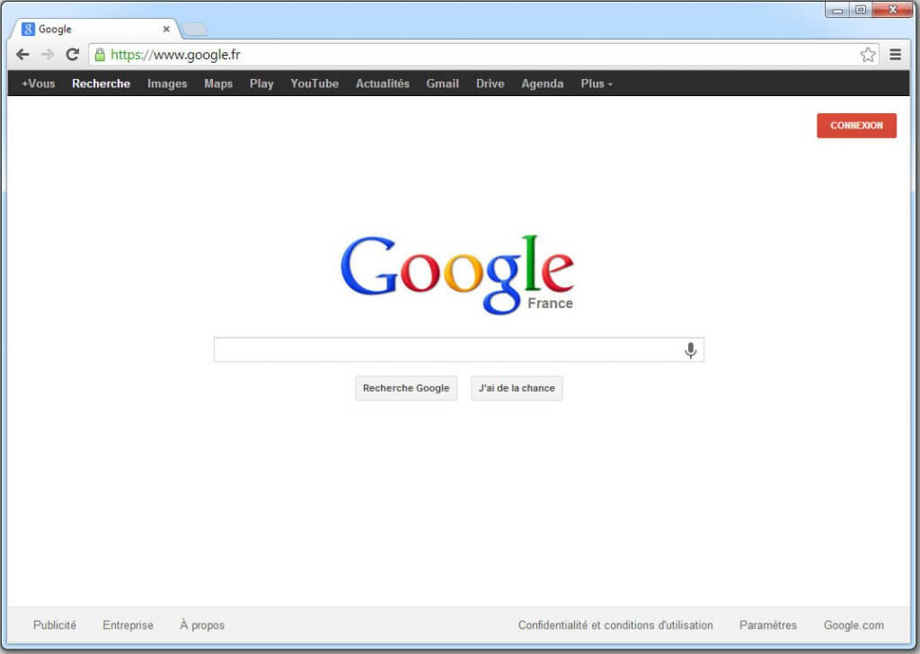Start voice search with the microphone icon
This screenshot has height=654, width=920.
(691, 349)
